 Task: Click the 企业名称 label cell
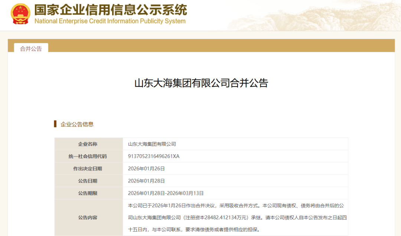(88, 144)
